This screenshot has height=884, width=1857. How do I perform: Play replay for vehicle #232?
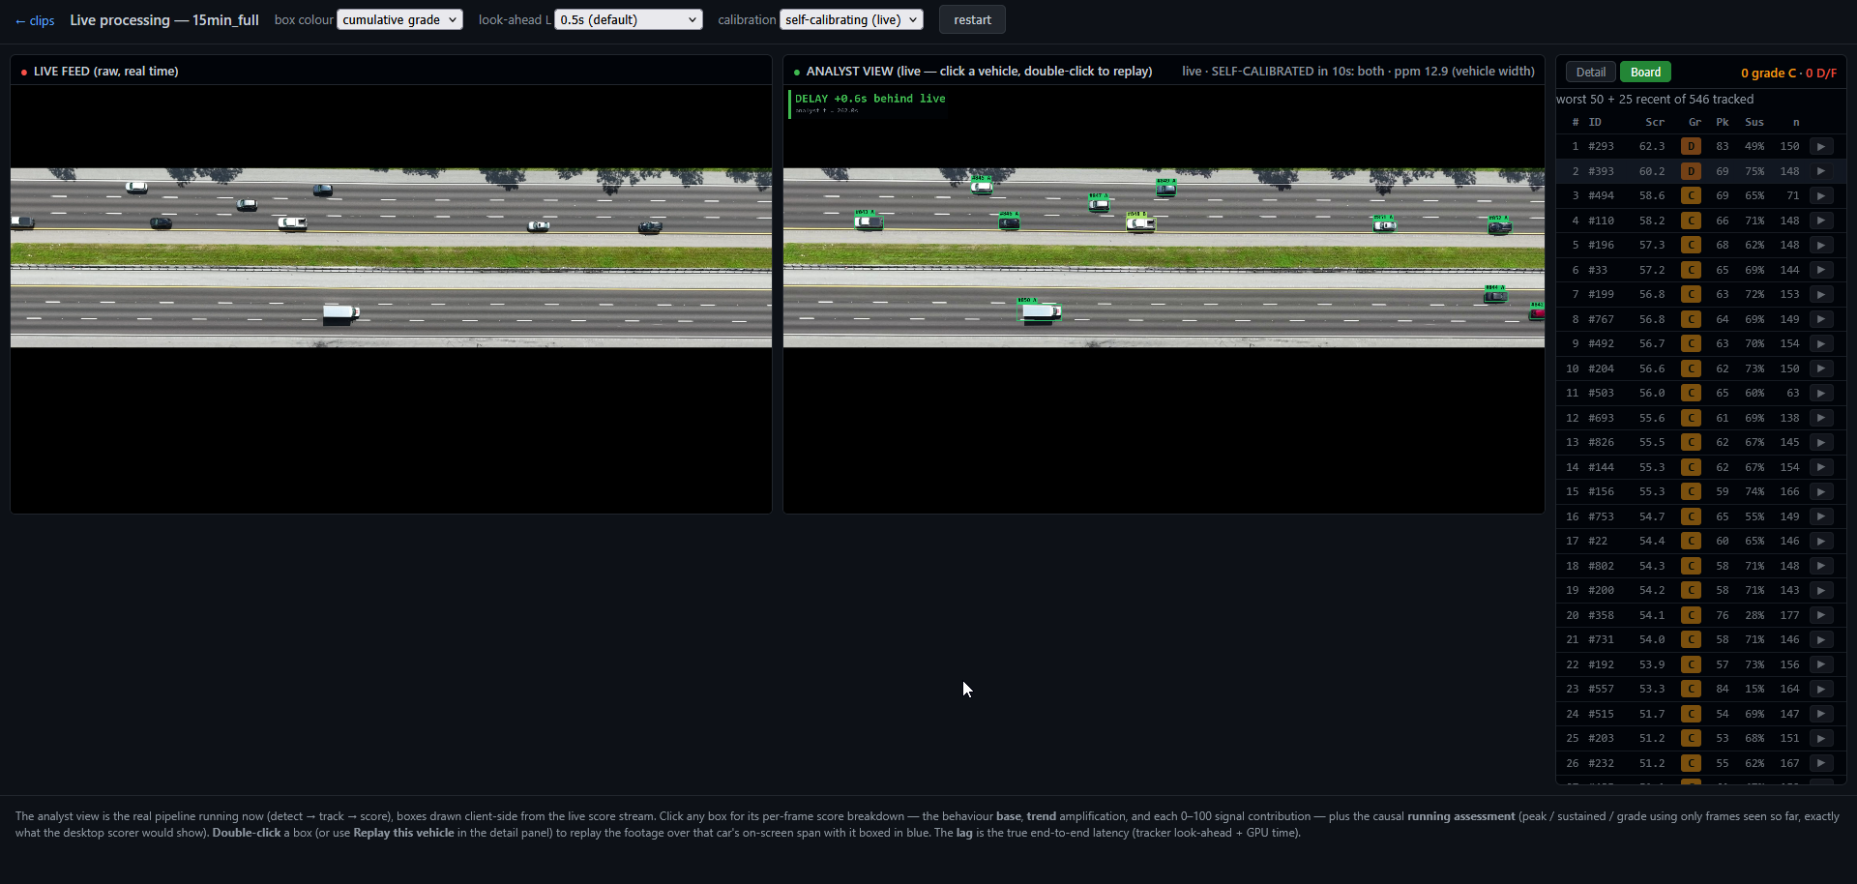pos(1821,763)
